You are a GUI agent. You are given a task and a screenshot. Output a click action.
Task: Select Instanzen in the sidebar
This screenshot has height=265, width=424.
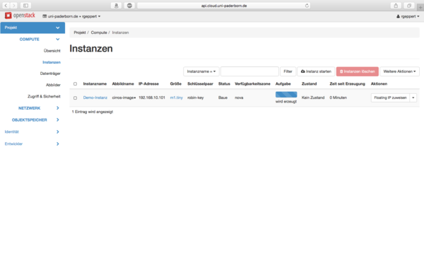click(52, 62)
